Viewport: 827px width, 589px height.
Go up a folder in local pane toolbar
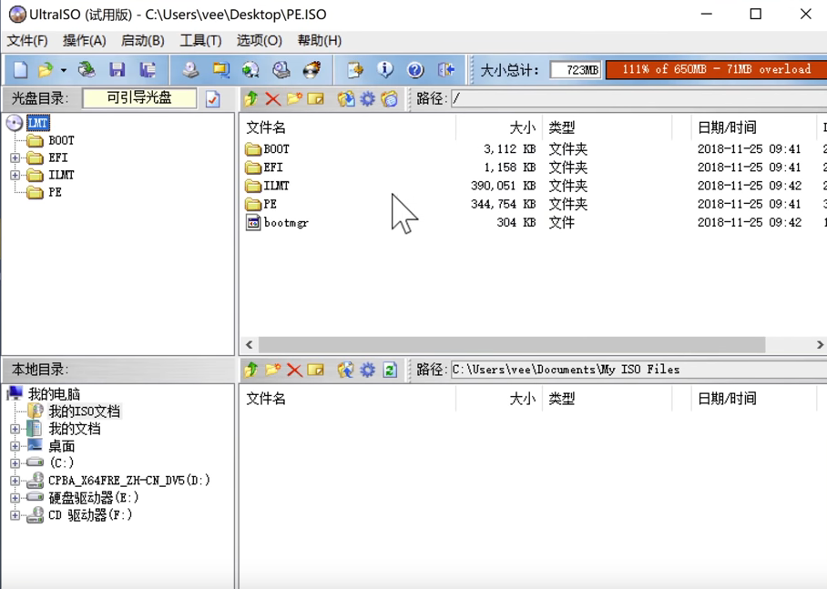click(x=251, y=370)
